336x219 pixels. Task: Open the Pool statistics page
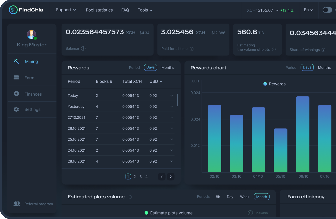[99, 10]
